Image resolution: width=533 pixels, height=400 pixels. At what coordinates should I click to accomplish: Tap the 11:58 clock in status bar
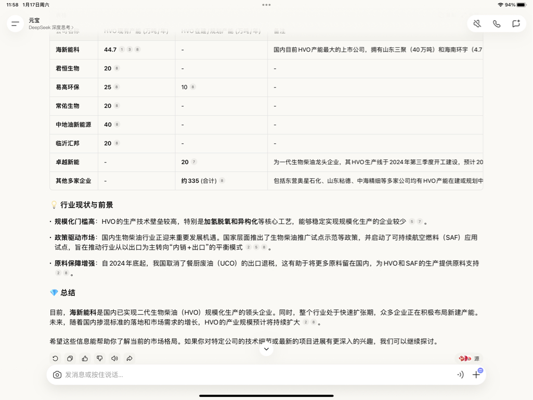click(x=12, y=5)
